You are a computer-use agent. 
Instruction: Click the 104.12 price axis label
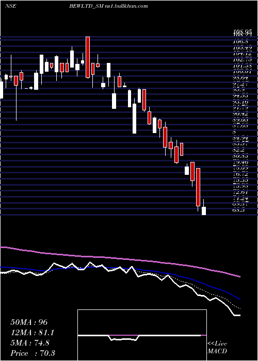click(241, 54)
